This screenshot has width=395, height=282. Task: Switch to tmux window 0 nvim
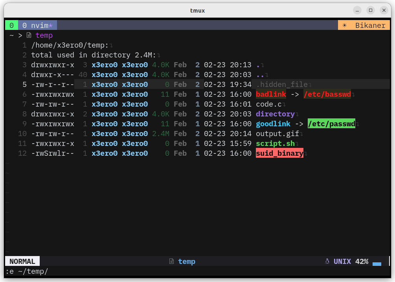coord(38,26)
